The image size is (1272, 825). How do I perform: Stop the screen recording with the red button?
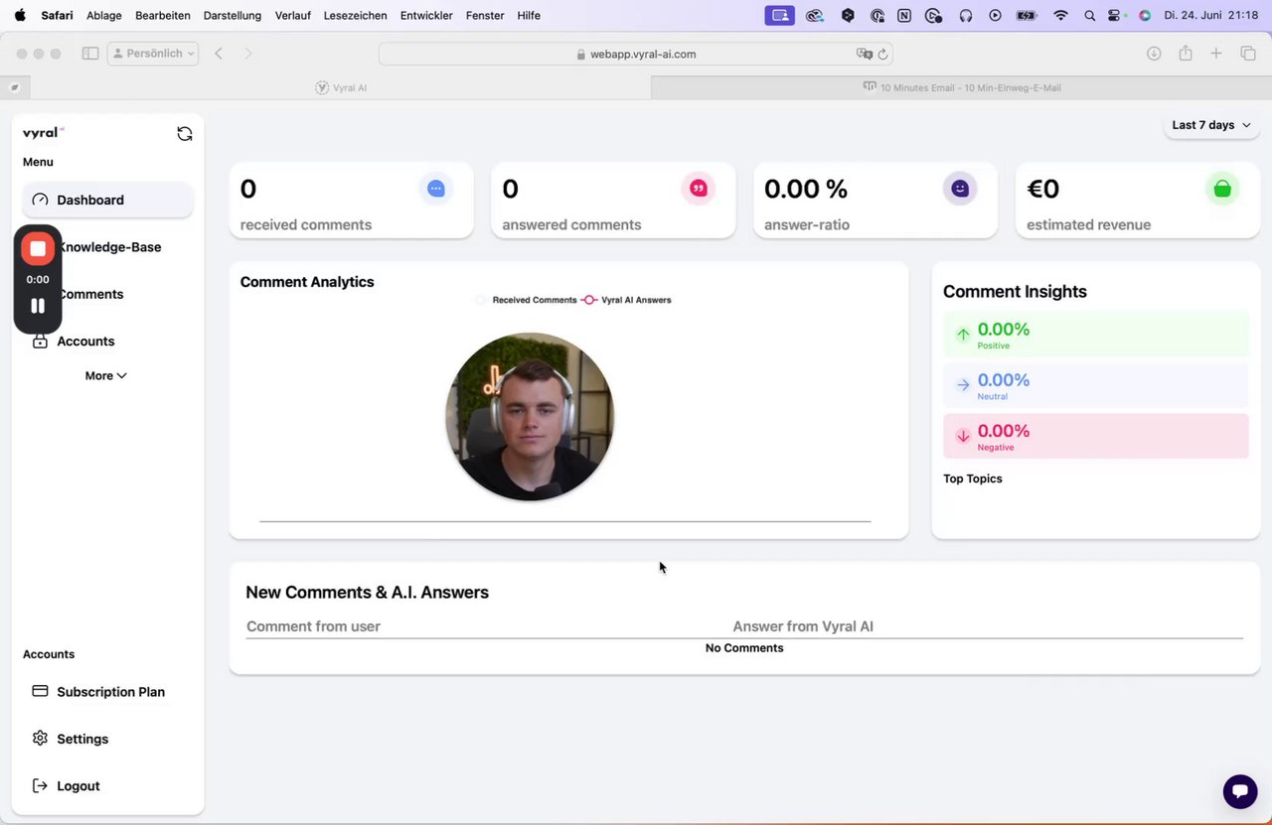(x=38, y=248)
